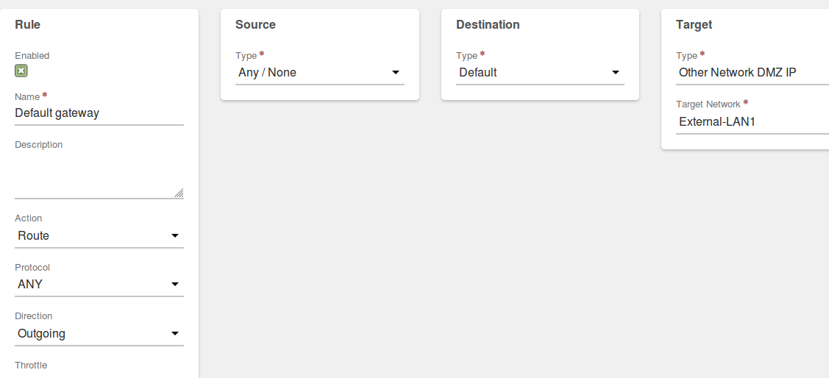Click the Enabled label text
Image resolution: width=829 pixels, height=378 pixels.
tap(32, 55)
